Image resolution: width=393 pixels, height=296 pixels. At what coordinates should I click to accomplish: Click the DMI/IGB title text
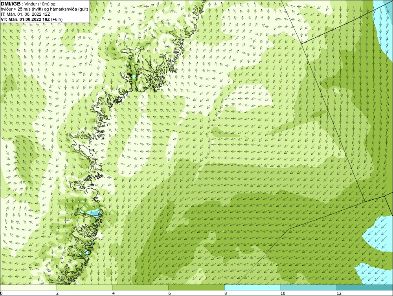(x=11, y=4)
